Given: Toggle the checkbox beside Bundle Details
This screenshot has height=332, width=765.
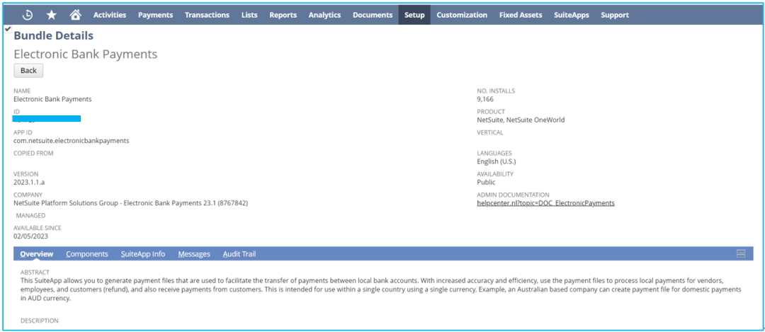Looking at the screenshot, I should (x=7, y=29).
